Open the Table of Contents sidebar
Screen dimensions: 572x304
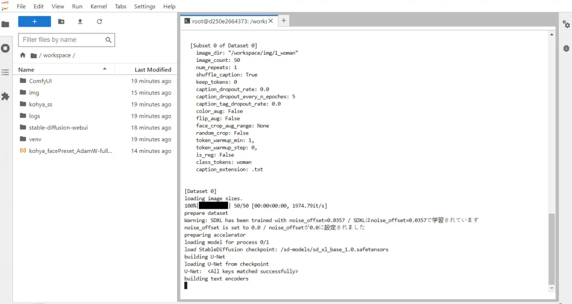pyautogui.click(x=6, y=73)
